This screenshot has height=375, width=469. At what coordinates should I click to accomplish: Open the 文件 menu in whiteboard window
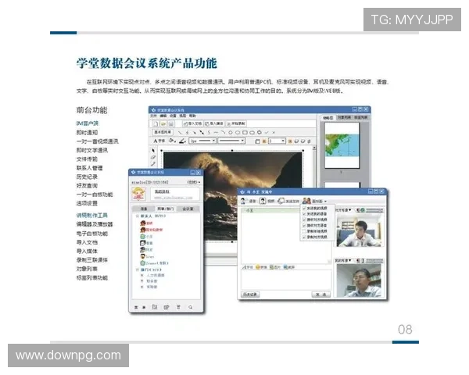pos(155,115)
